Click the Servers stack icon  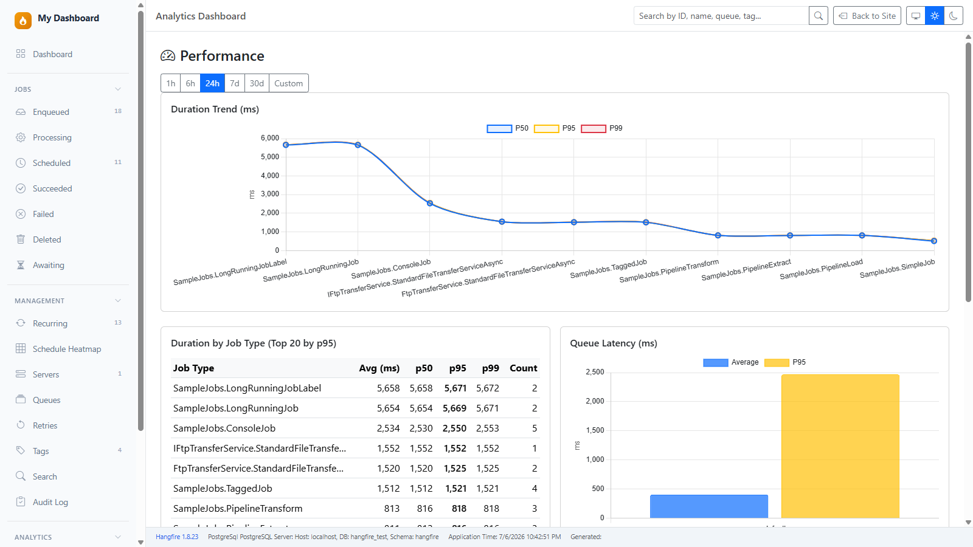[21, 374]
